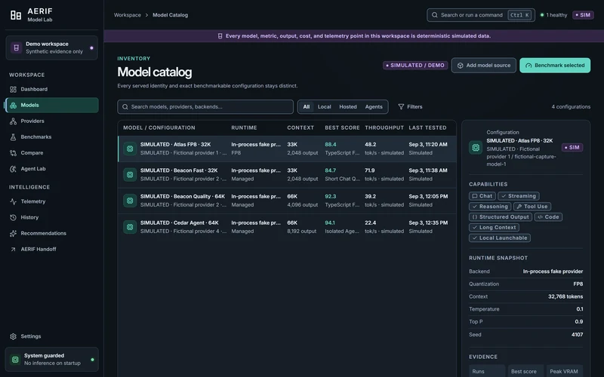The image size is (604, 377).
Task: Sort by LAST TESTED column header
Action: pos(427,127)
